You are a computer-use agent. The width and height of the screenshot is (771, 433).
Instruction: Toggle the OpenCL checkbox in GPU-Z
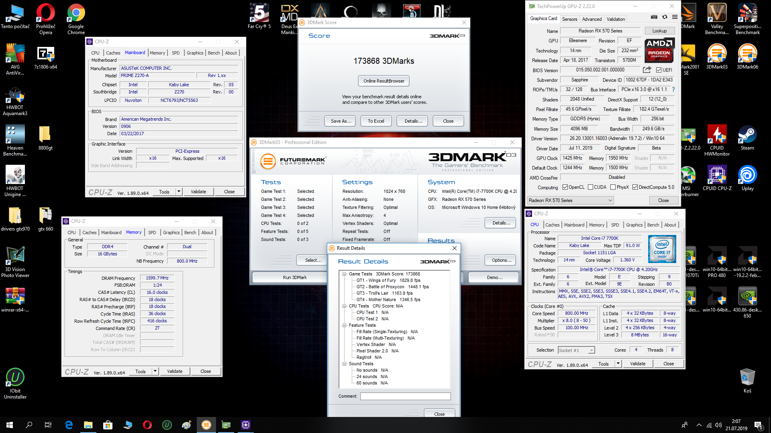point(565,187)
